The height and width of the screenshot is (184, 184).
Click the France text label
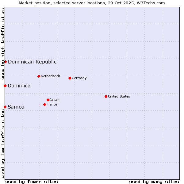coord(52,104)
